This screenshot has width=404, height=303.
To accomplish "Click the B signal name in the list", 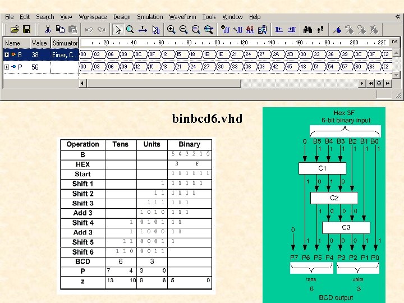I will (20, 55).
